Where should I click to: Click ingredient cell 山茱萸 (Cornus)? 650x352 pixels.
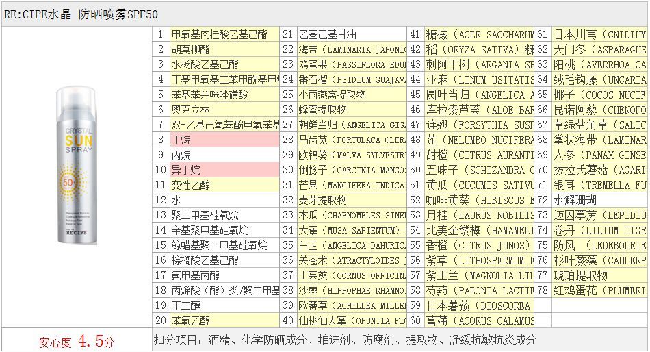pos(352,275)
